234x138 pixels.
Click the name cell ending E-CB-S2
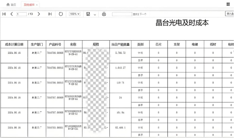73,83
